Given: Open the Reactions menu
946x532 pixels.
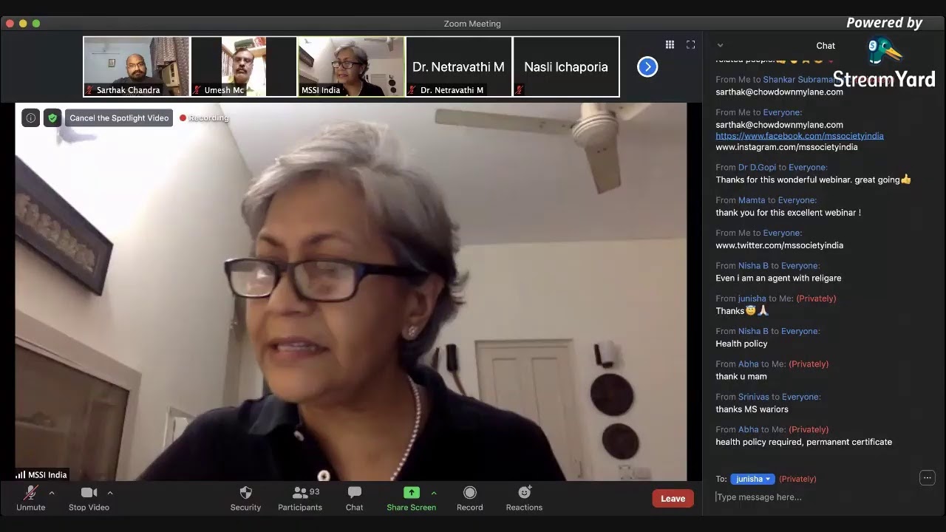Looking at the screenshot, I should point(524,499).
